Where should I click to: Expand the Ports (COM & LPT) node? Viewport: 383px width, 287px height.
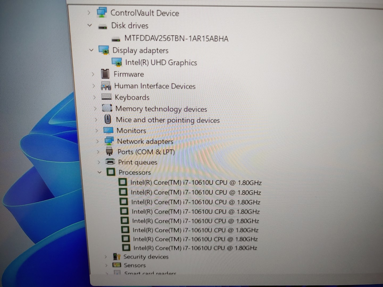[x=98, y=152]
